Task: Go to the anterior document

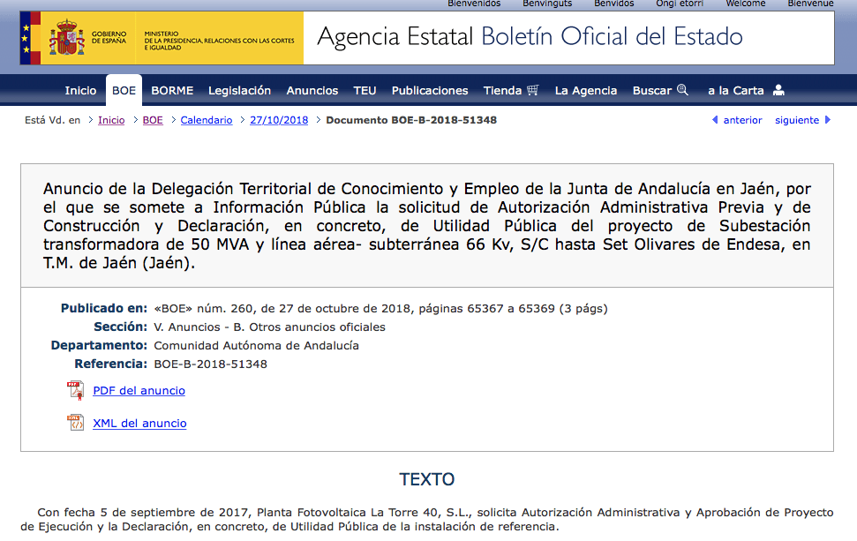Action: click(x=742, y=120)
